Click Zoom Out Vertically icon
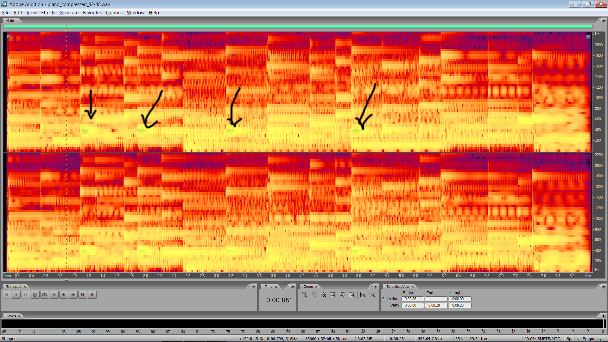This screenshot has width=608, height=342. (x=372, y=295)
